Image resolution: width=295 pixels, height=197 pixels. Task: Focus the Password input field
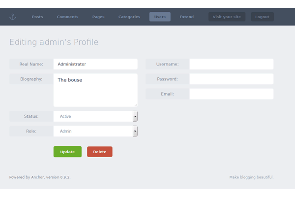(231, 79)
